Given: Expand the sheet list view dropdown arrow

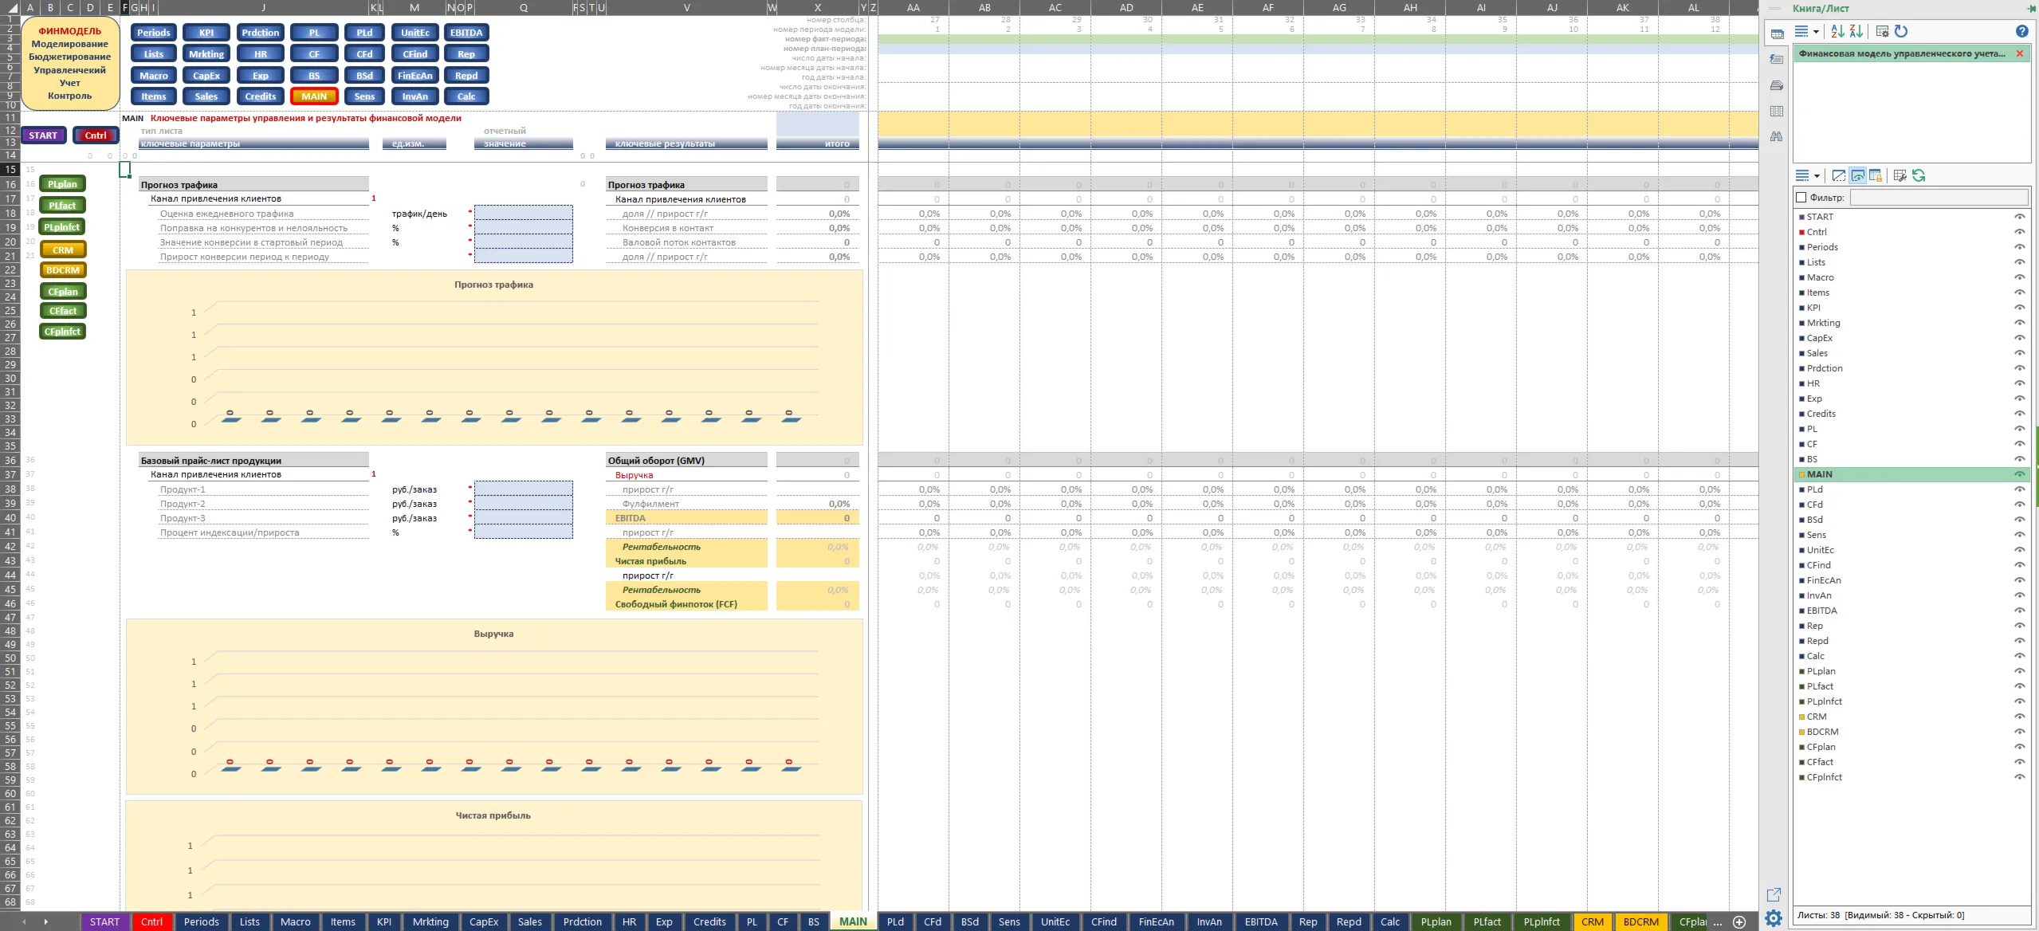Looking at the screenshot, I should point(1817,176).
